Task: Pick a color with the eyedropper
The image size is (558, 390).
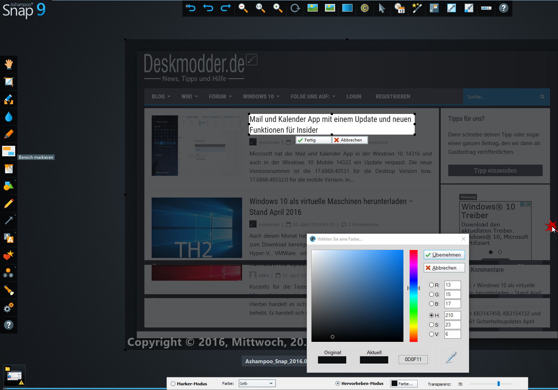Action: [x=451, y=357]
